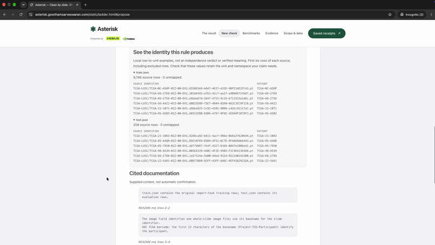Click patient value TCGA-66-2769
435x245 pixels.
[x=267, y=93]
